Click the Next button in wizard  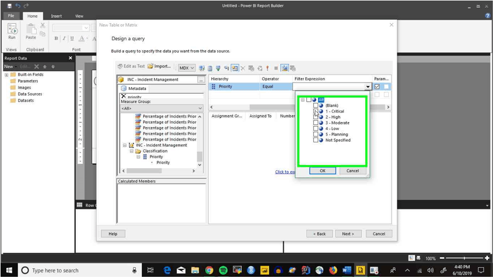click(x=348, y=234)
